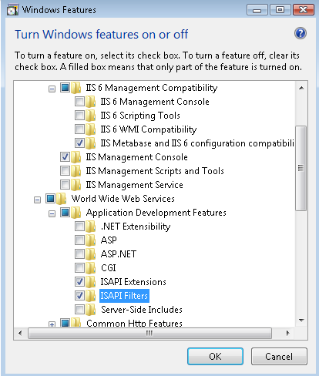Dismiss dialog with the Cancel button
This screenshot has width=319, height=376.
(279, 357)
